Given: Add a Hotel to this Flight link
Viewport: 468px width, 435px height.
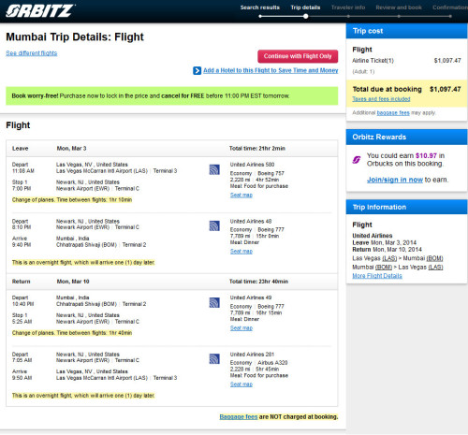Looking at the screenshot, I should click(271, 70).
